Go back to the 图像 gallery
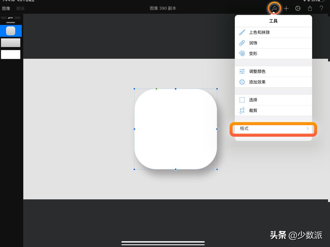This screenshot has width=330, height=247. click(6, 9)
